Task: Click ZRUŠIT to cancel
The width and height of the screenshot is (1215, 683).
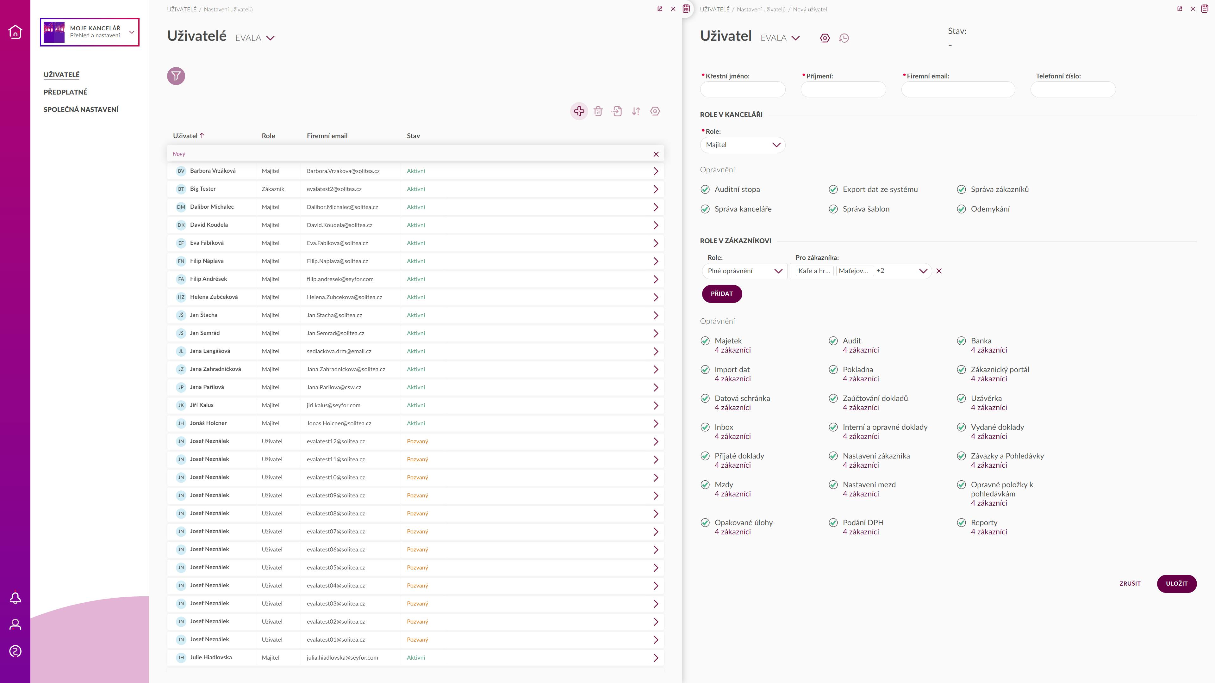Action: [1130, 583]
